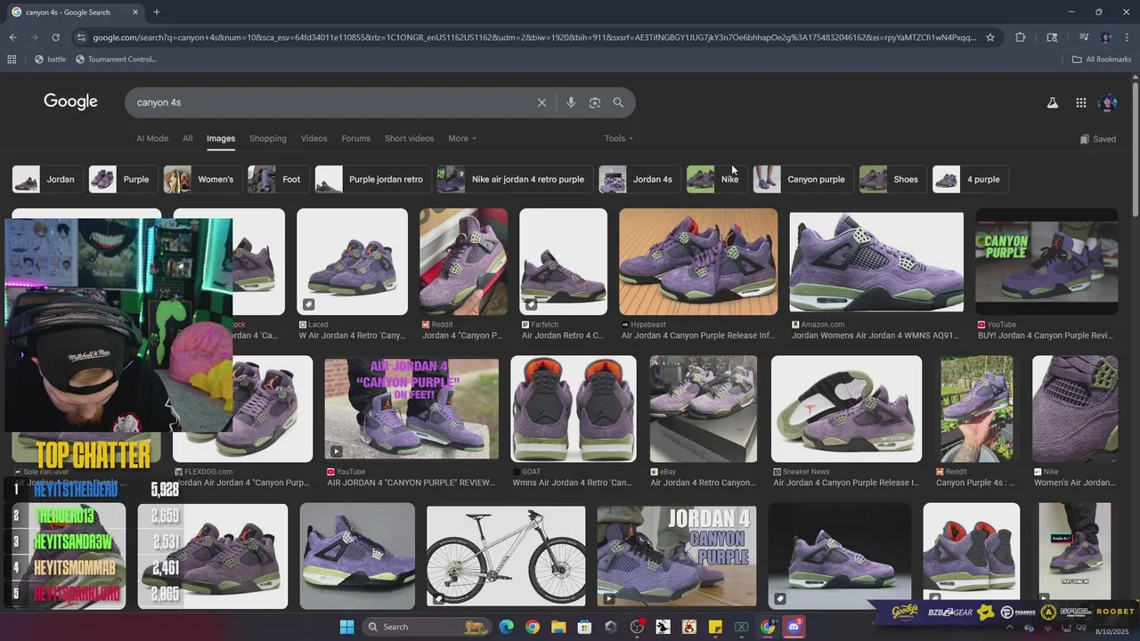Open OBS Studio from taskbar
1140x641 pixels.
637,627
